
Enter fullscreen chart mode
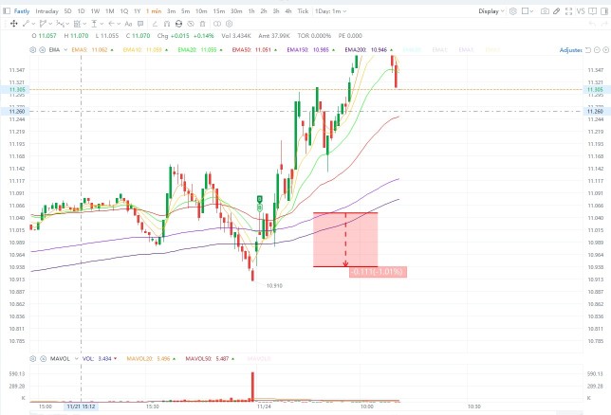pos(568,11)
